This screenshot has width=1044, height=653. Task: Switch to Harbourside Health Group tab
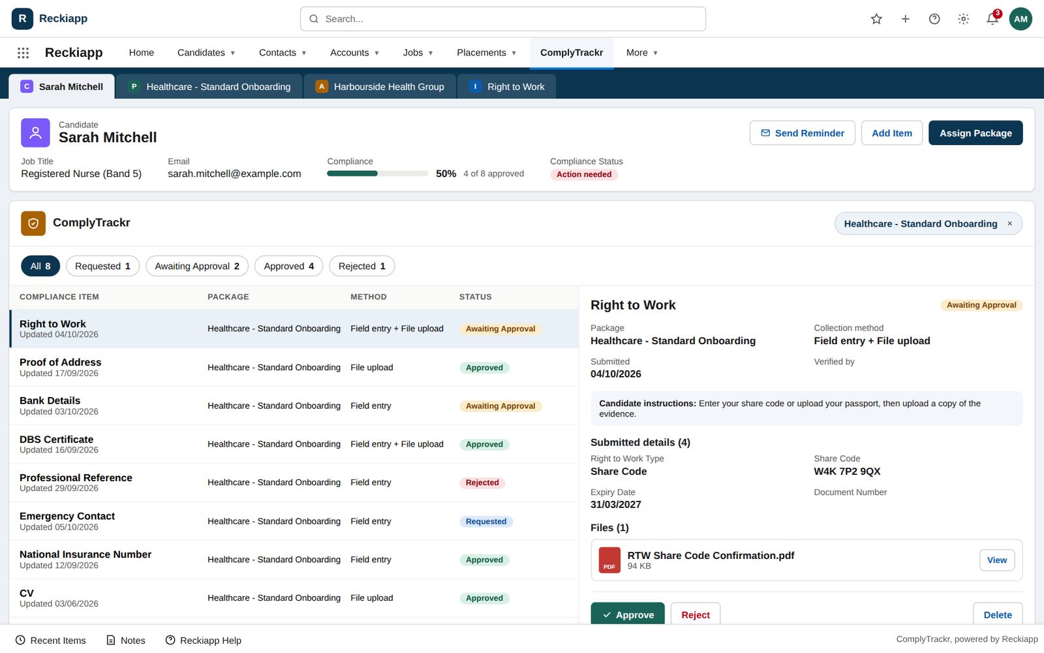tap(380, 87)
